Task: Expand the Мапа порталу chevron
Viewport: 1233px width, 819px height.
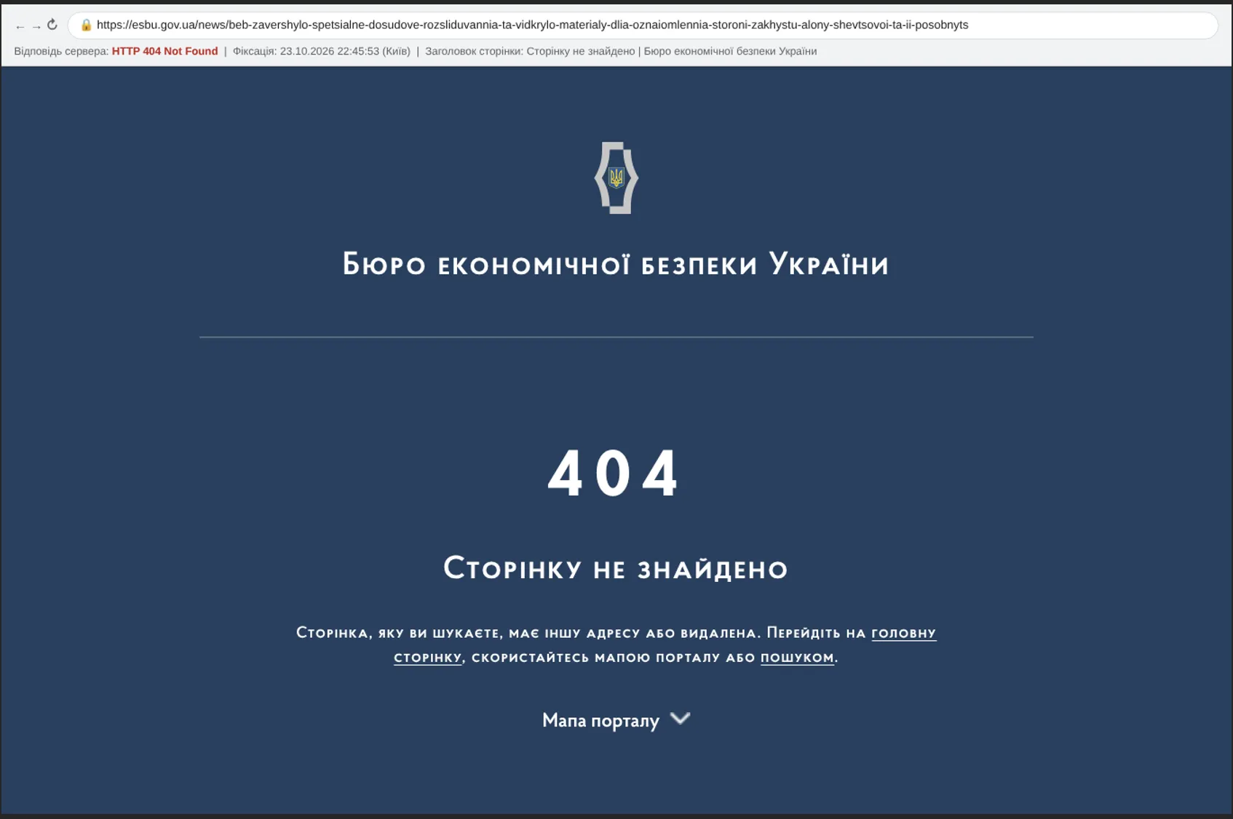Action: pyautogui.click(x=680, y=719)
